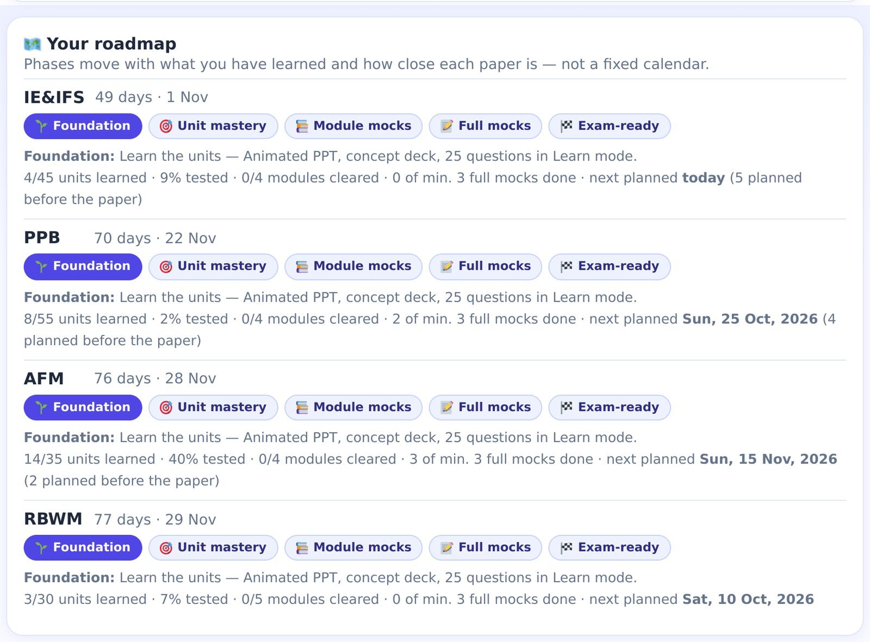The image size is (870, 642).
Task: Click the PPB paper heading
Action: (x=42, y=238)
